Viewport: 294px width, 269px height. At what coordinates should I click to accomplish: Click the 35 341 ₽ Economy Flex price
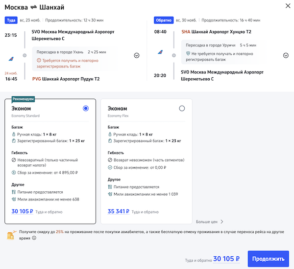pyautogui.click(x=118, y=212)
